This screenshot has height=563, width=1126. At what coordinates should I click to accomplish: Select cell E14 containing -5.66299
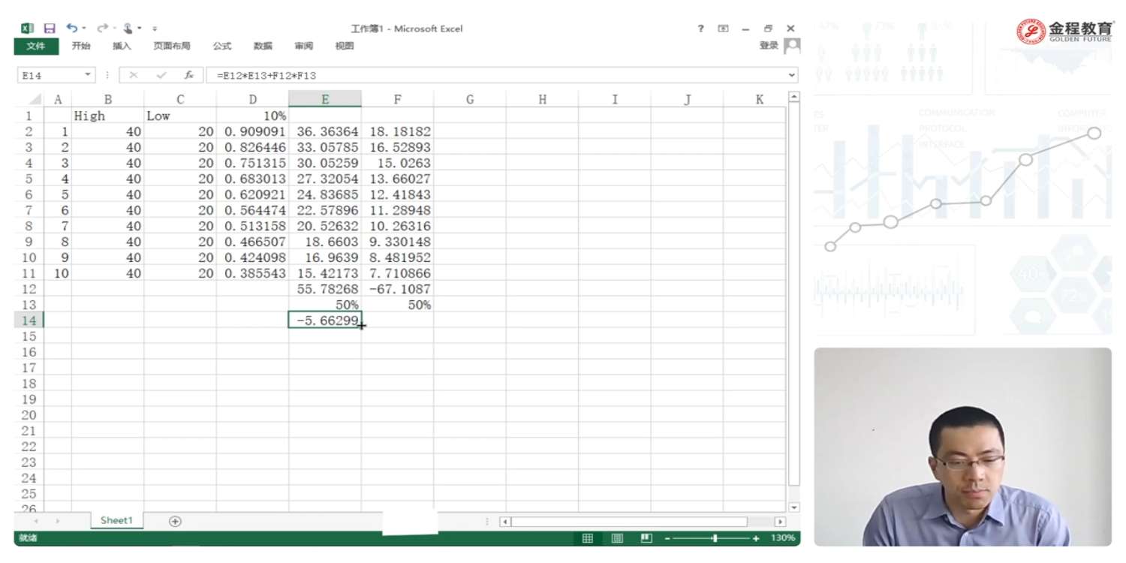click(x=325, y=321)
